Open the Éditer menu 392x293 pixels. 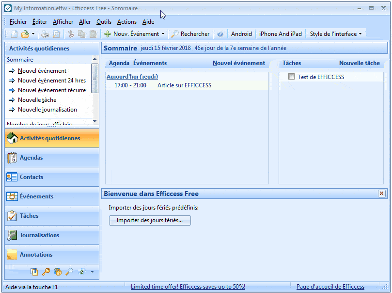pos(40,22)
